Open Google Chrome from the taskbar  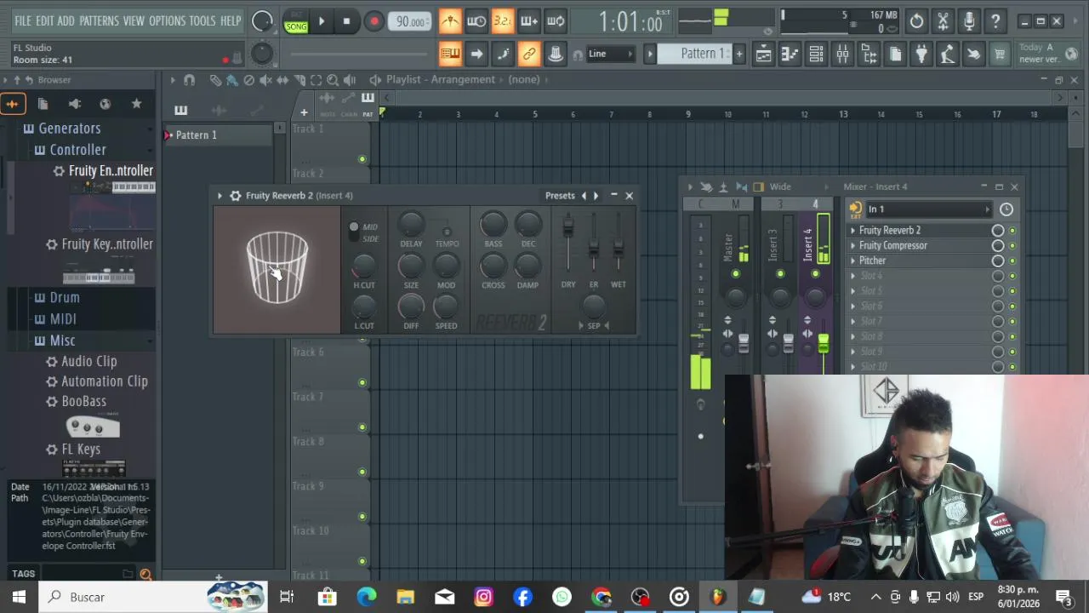[x=602, y=597]
